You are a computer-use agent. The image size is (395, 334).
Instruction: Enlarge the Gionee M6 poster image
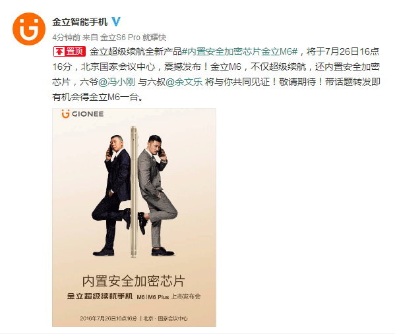(134, 217)
